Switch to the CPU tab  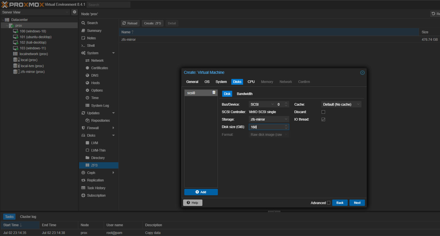(251, 82)
